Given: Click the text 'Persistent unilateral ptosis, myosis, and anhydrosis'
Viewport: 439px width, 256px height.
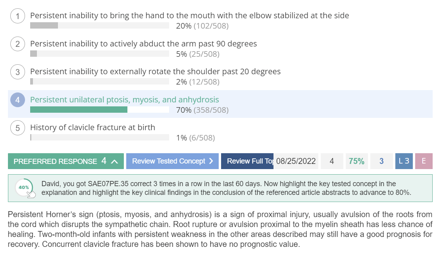Looking at the screenshot, I should click(x=125, y=100).
